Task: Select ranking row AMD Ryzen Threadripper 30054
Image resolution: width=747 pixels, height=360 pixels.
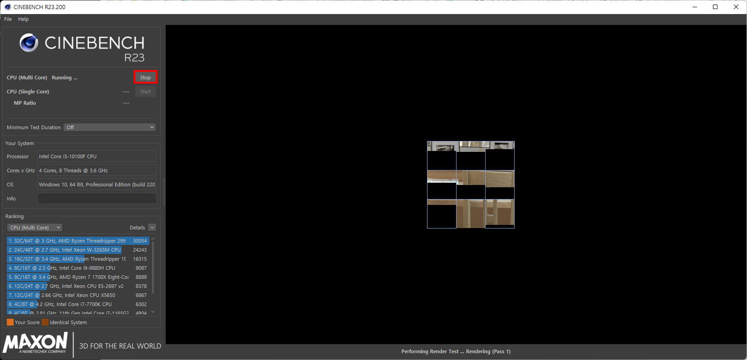Action: pos(78,241)
